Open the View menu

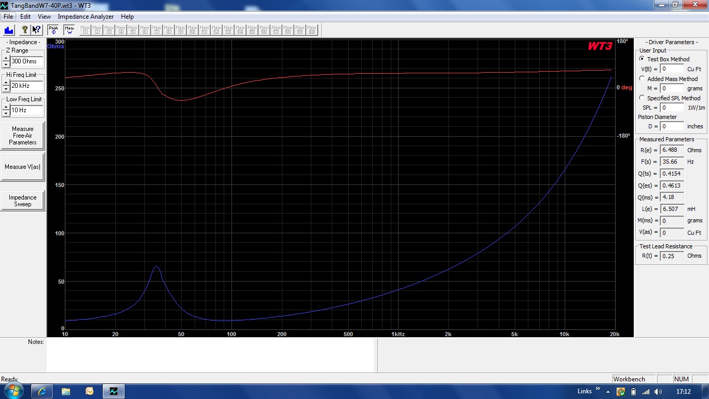point(44,17)
